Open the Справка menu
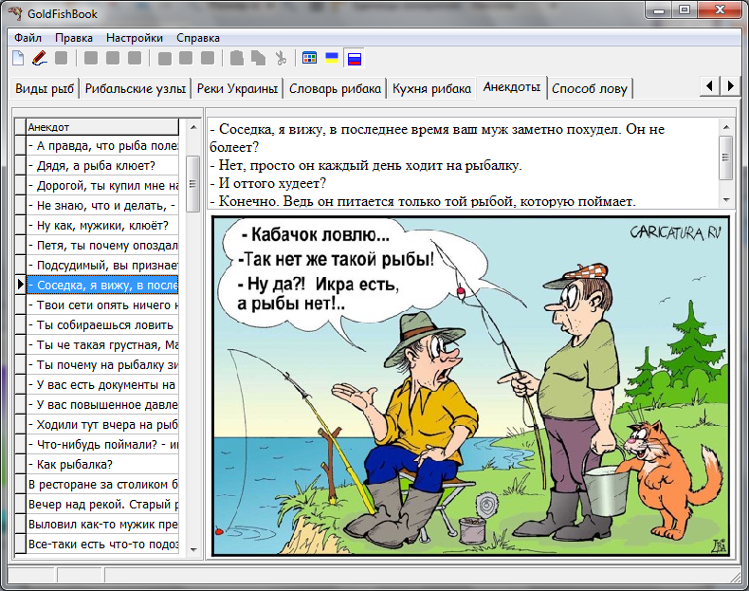The image size is (749, 591). click(198, 38)
